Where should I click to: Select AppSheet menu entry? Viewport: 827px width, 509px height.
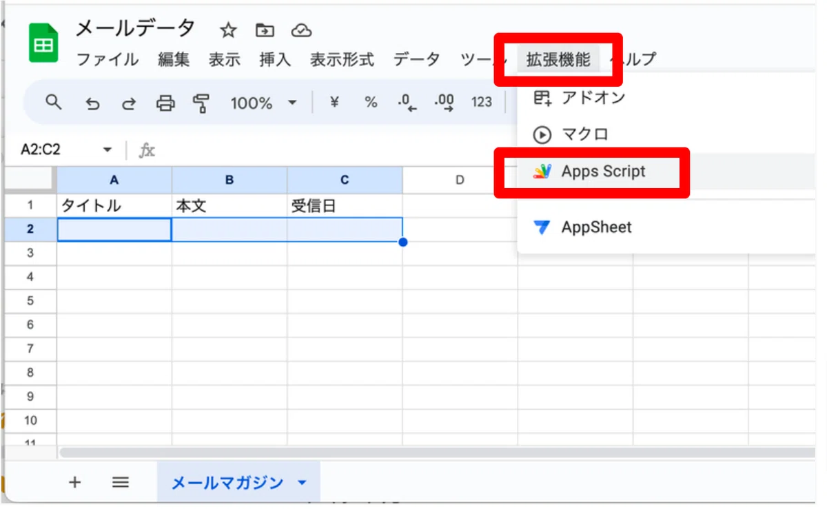coord(666,227)
